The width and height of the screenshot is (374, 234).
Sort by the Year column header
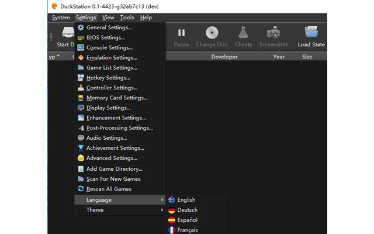point(279,57)
